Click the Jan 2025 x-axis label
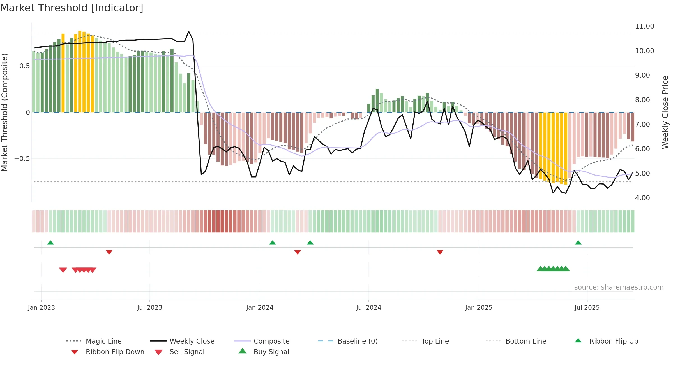673x378 pixels. point(479,307)
